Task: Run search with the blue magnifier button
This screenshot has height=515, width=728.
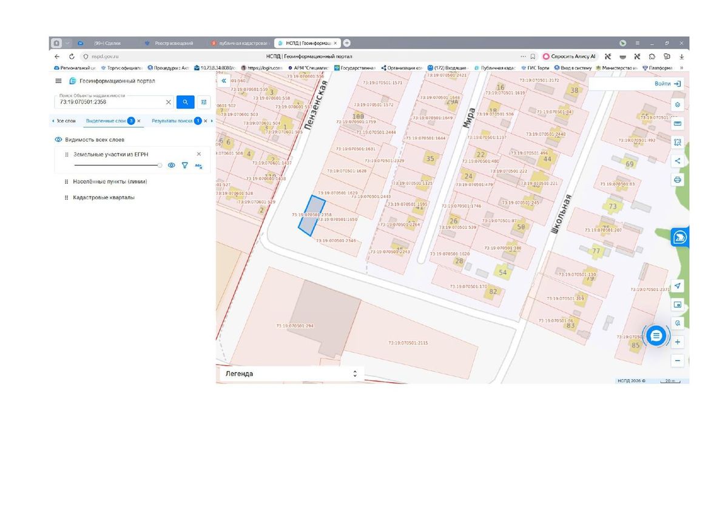Action: 185,102
